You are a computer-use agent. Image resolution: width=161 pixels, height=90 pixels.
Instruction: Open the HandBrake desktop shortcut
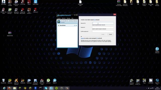[x=23, y=81]
